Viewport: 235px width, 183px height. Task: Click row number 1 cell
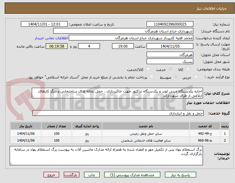coord(225,134)
